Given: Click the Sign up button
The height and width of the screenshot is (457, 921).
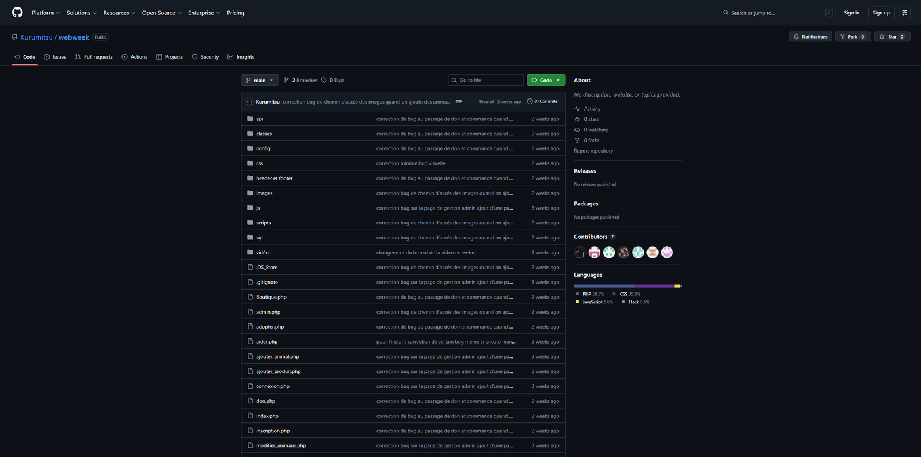Looking at the screenshot, I should point(881,13).
